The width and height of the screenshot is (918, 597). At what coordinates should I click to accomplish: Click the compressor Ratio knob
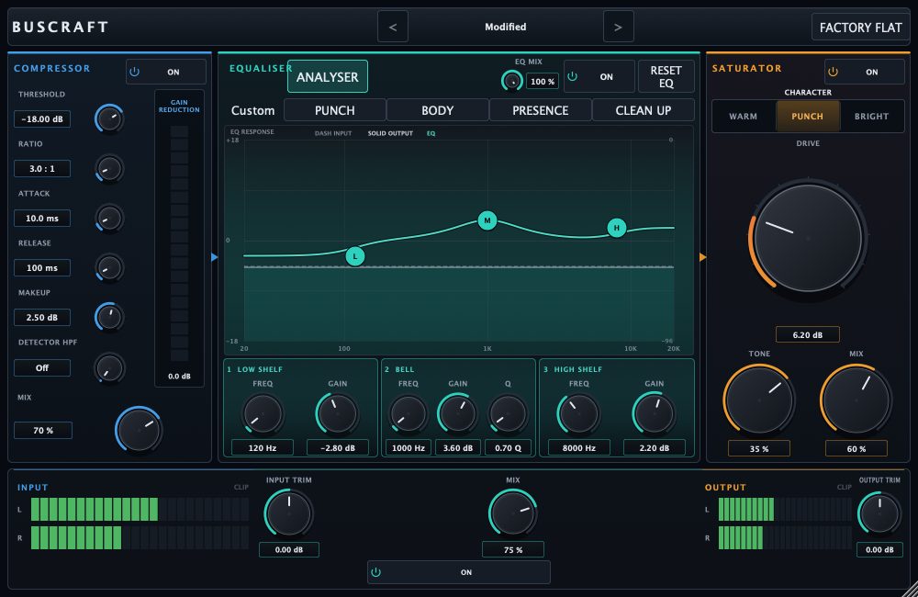pyautogui.click(x=109, y=169)
